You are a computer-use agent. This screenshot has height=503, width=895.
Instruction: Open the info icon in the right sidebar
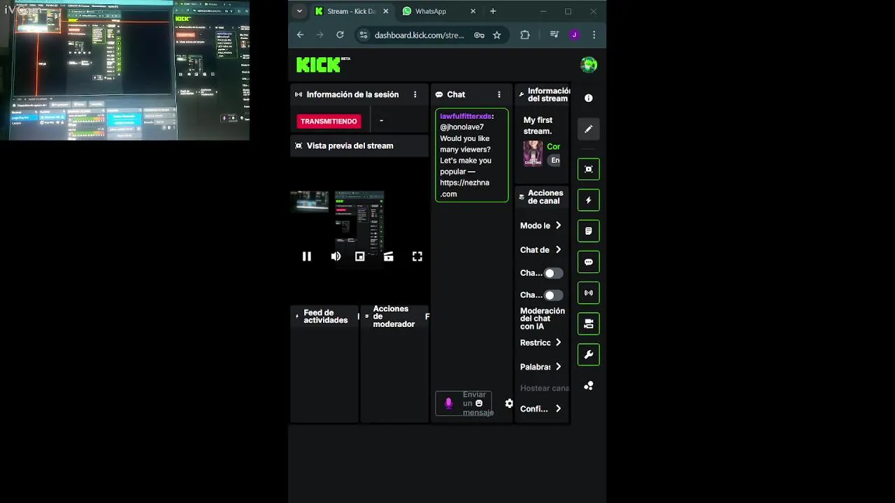[589, 99]
